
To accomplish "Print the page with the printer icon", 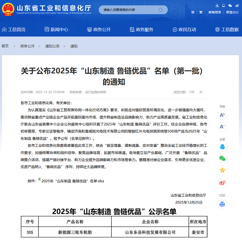I will [x=222, y=204].
